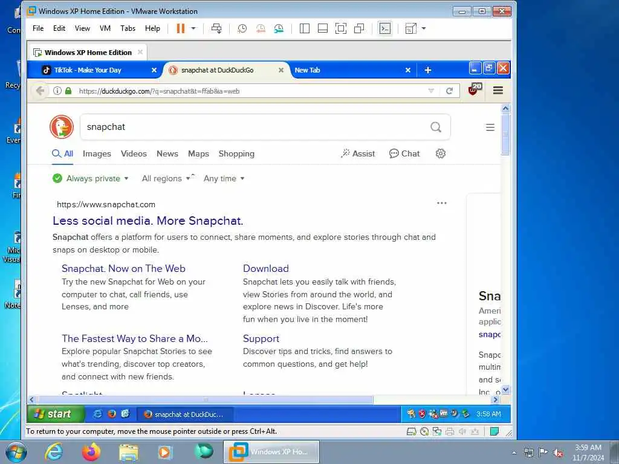Open the VMware View menu
The width and height of the screenshot is (619, 464).
(x=82, y=28)
